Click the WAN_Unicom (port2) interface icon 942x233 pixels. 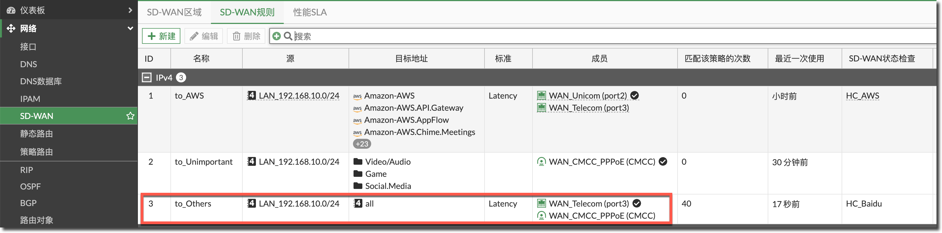[541, 96]
